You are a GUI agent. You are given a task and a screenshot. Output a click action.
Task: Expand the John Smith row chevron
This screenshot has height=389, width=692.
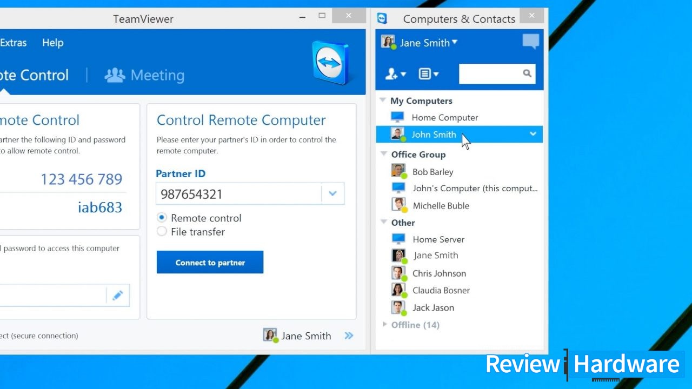533,134
